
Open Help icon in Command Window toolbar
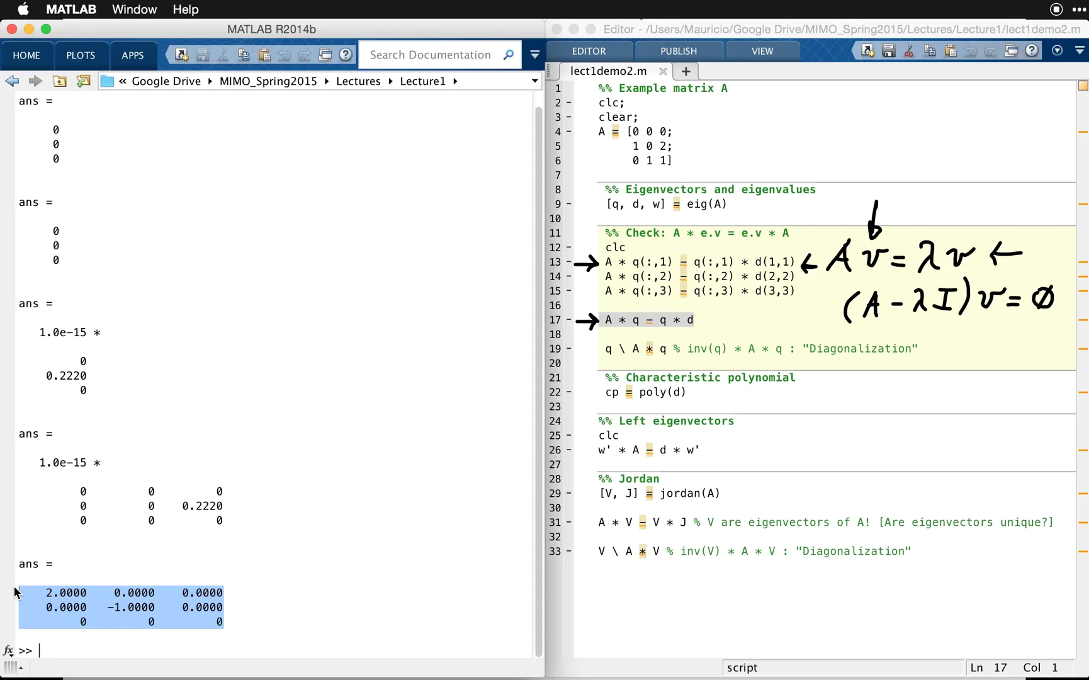(x=346, y=55)
